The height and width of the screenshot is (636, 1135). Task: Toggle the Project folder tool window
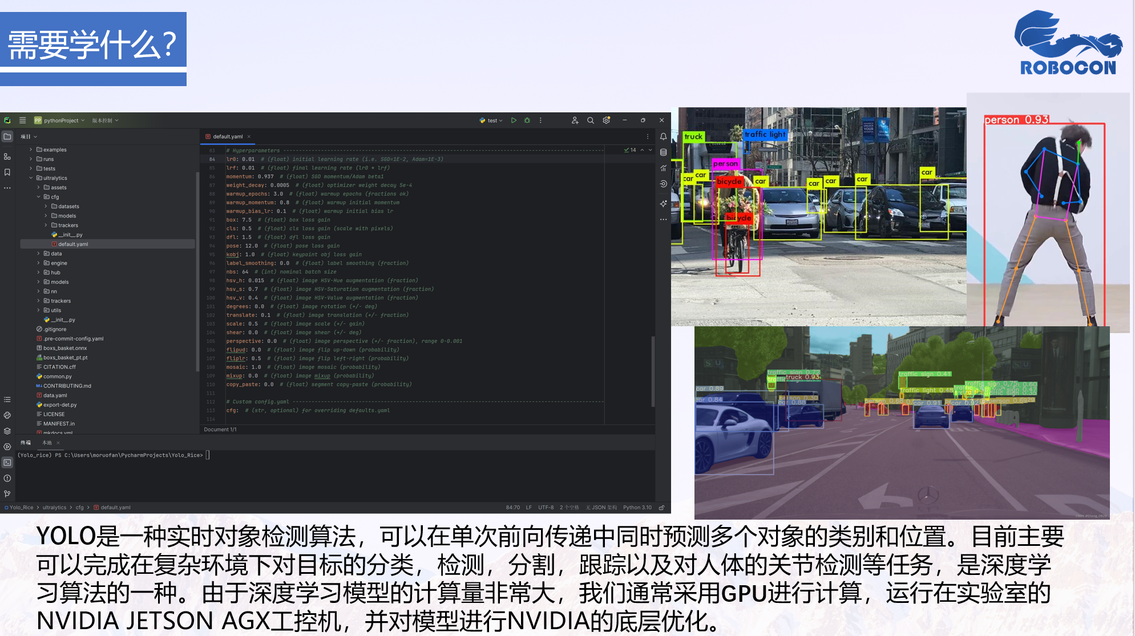click(x=7, y=137)
